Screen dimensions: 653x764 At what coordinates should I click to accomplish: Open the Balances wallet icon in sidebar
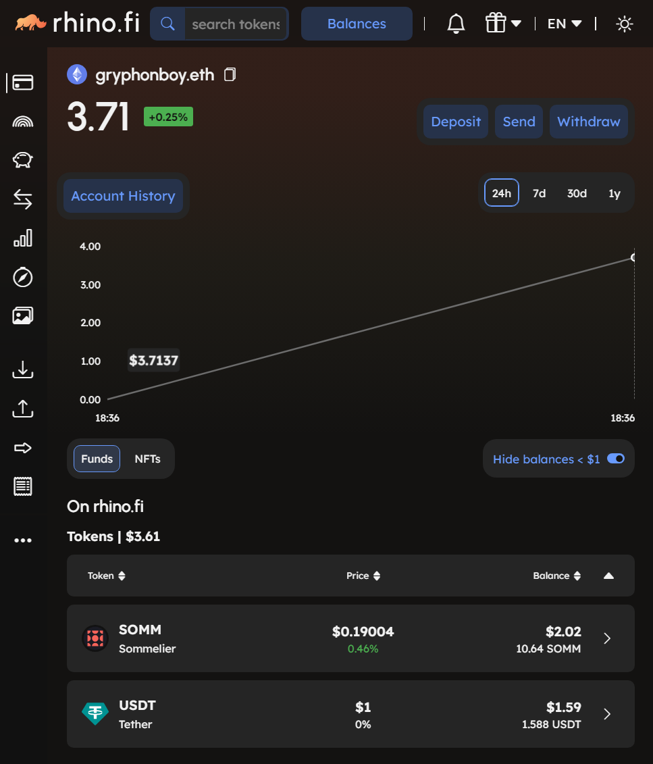[22, 82]
